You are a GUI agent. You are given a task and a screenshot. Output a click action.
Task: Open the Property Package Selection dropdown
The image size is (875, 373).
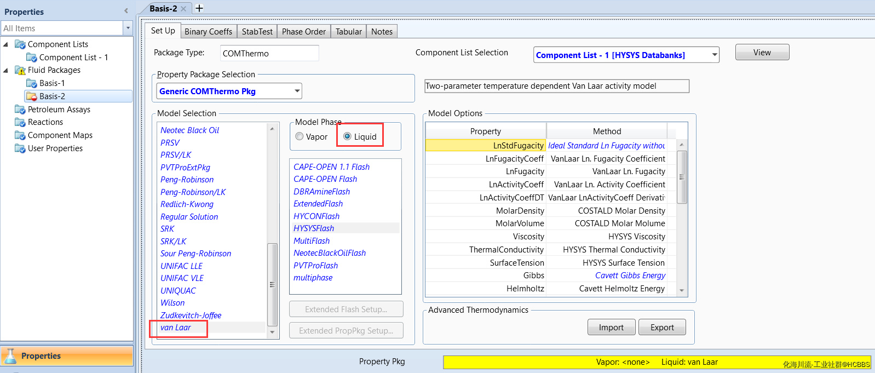click(297, 91)
